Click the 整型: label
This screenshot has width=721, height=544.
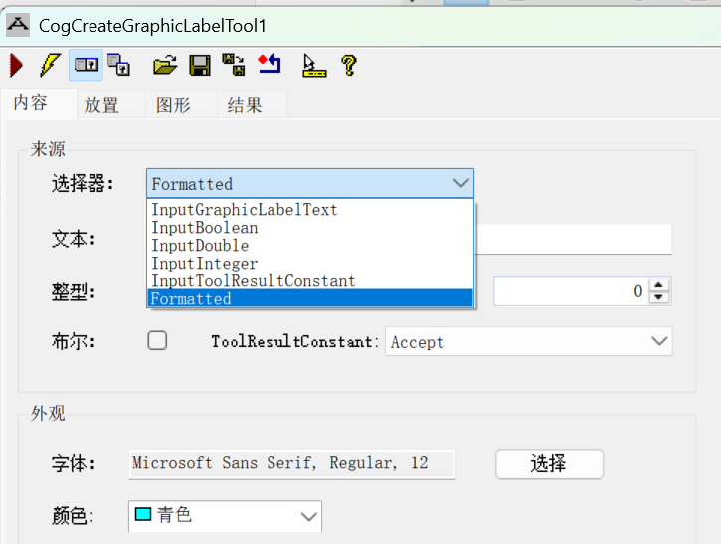74,292
